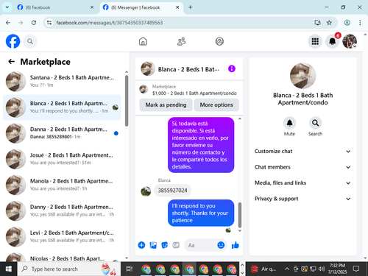Open the Friends icon in top bar
Image resolution: width=368 pixels, height=276 pixels.
[x=181, y=41]
